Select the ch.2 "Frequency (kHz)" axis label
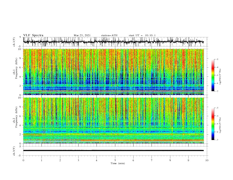233x180 pixels. click(x=17, y=117)
